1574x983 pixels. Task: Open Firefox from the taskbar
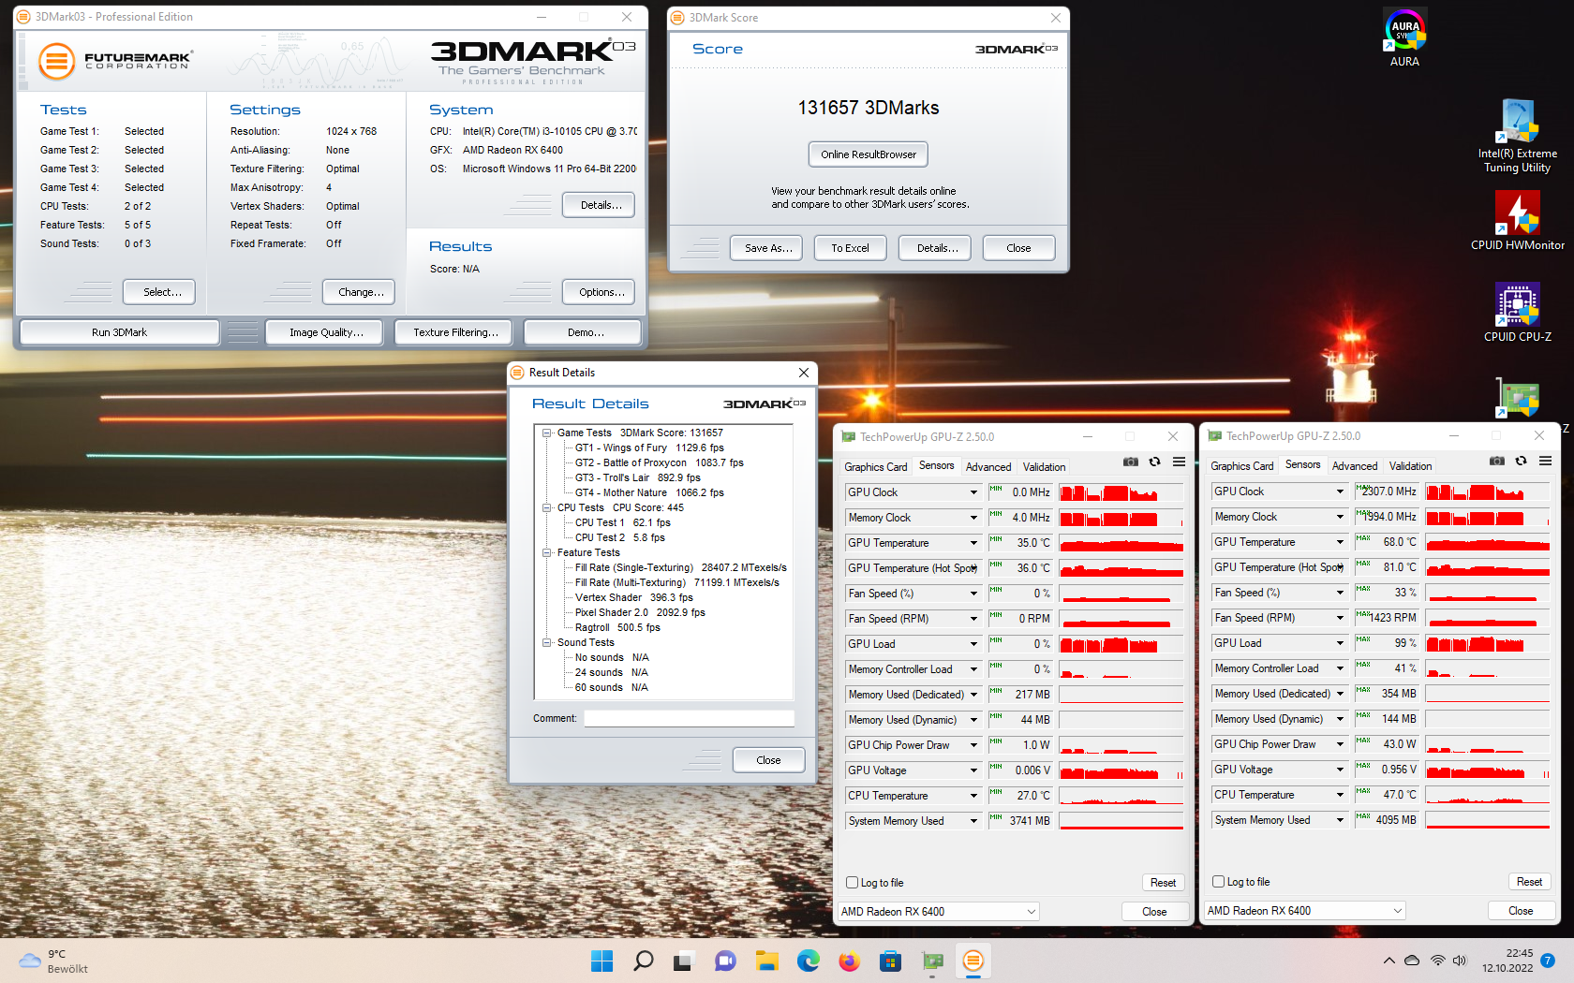click(848, 961)
